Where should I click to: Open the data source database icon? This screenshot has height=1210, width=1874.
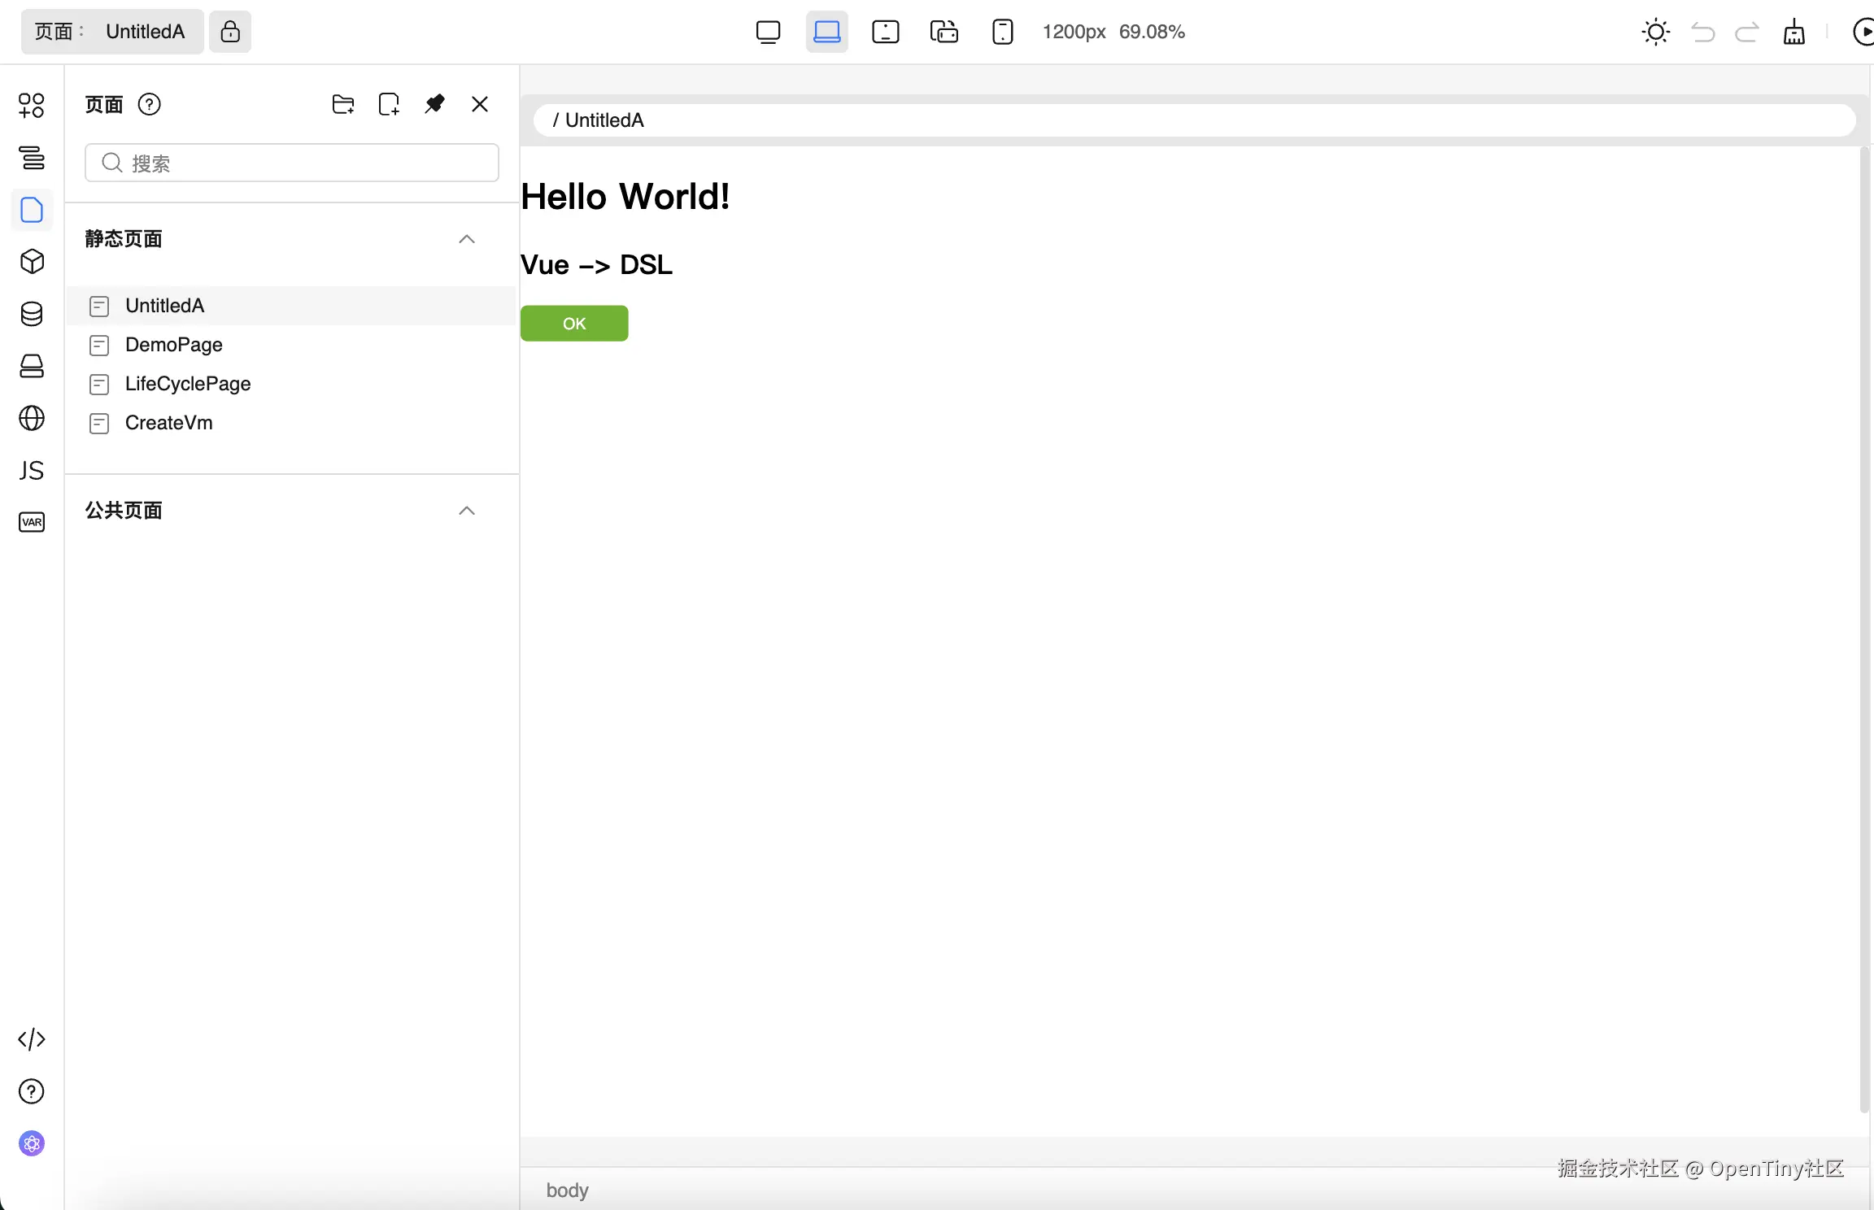click(31, 314)
